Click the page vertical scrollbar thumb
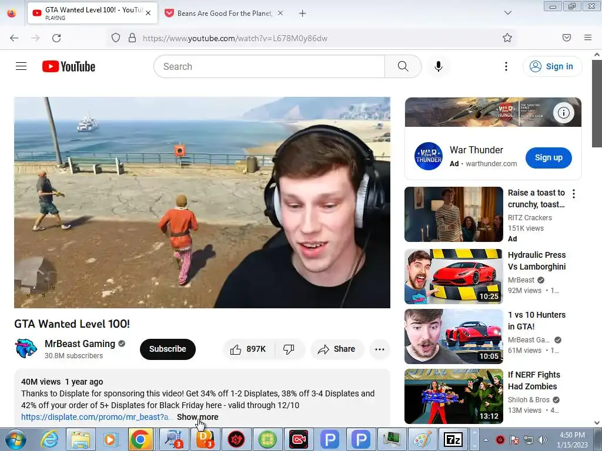The width and height of the screenshot is (602, 451). [597, 103]
